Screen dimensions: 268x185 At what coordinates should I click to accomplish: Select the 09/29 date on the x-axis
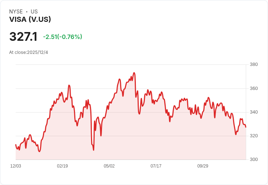(x=203, y=166)
